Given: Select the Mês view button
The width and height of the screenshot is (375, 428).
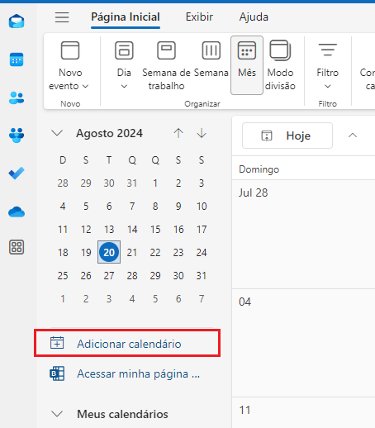Looking at the screenshot, I should (247, 65).
